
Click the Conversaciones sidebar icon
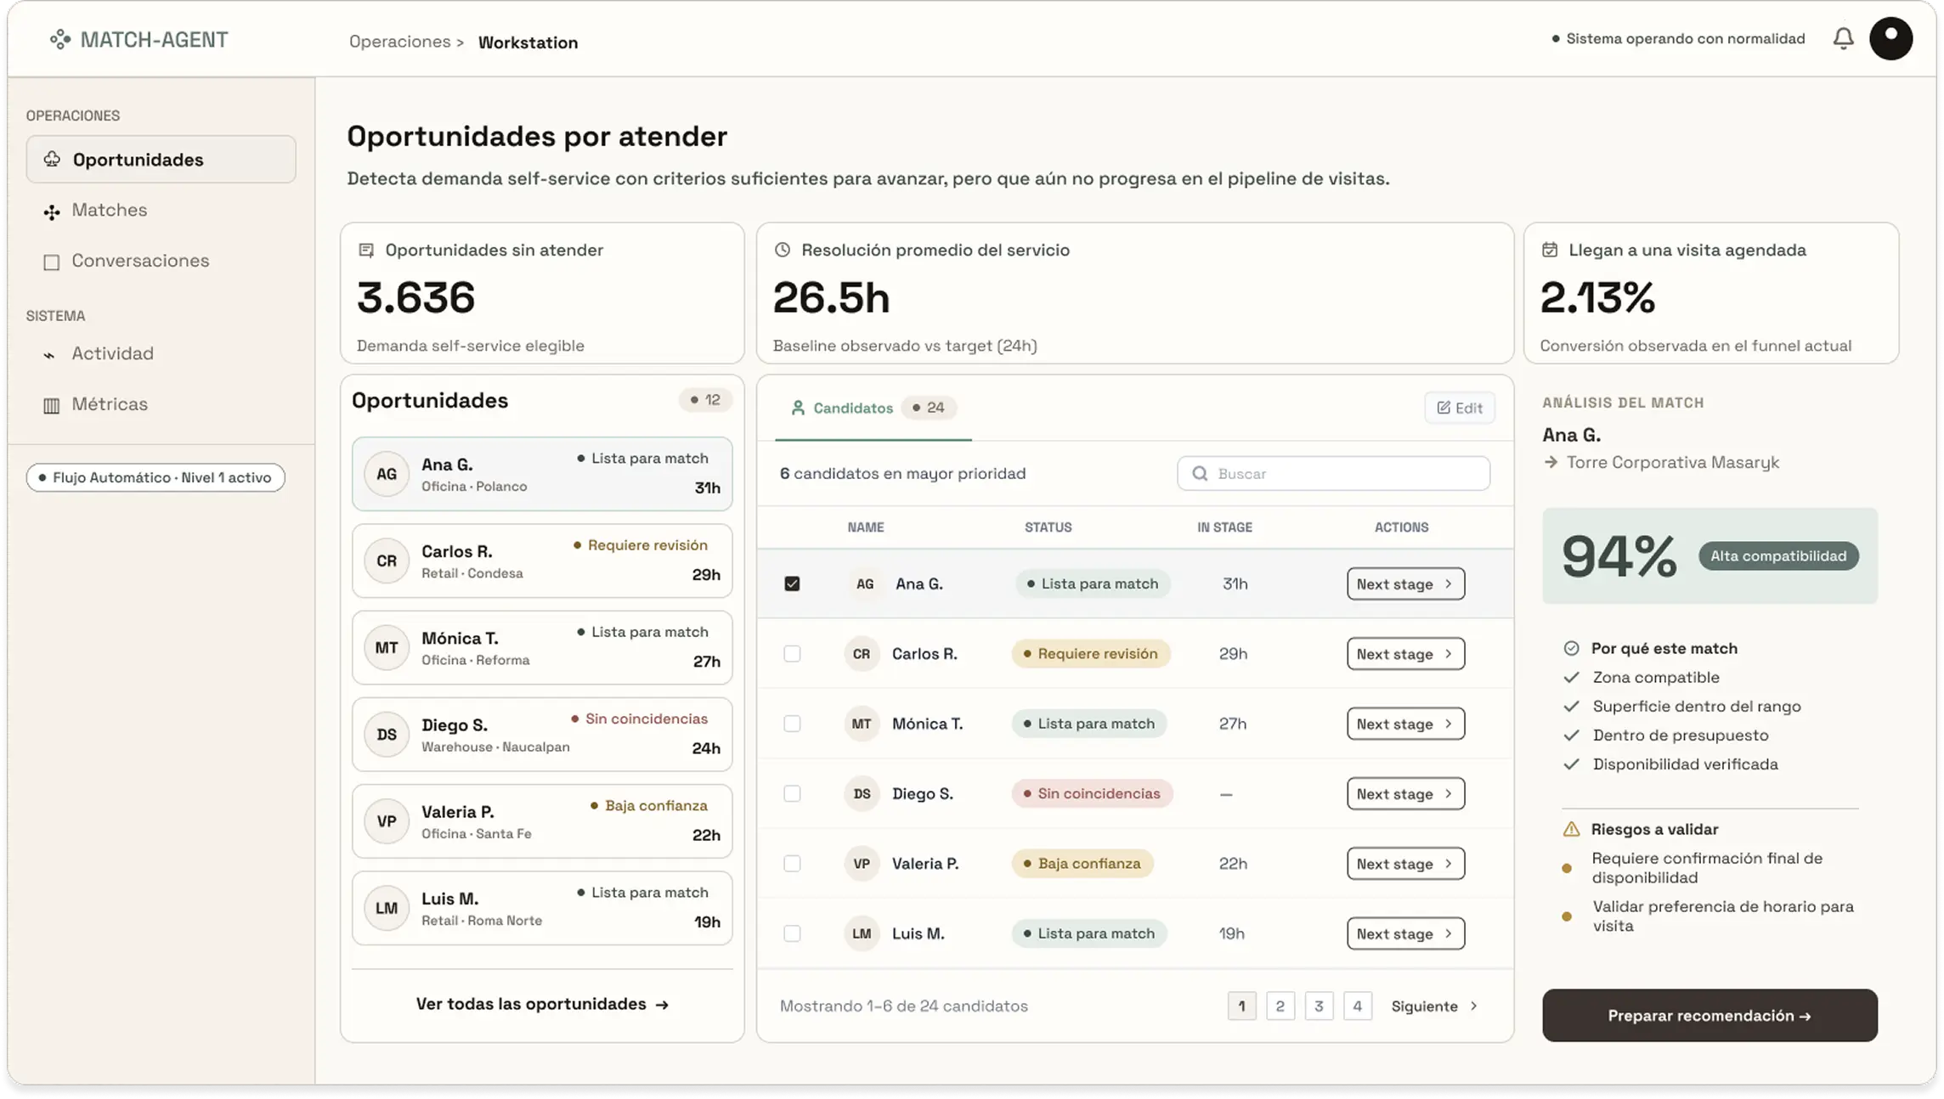[x=52, y=262]
